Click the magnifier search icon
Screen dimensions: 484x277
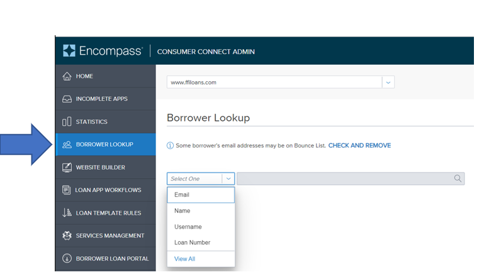pyautogui.click(x=458, y=179)
